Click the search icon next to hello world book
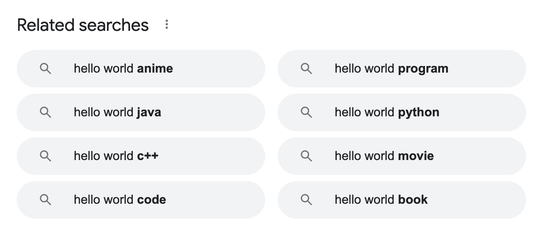Screen dimensions: 539x242 307,200
